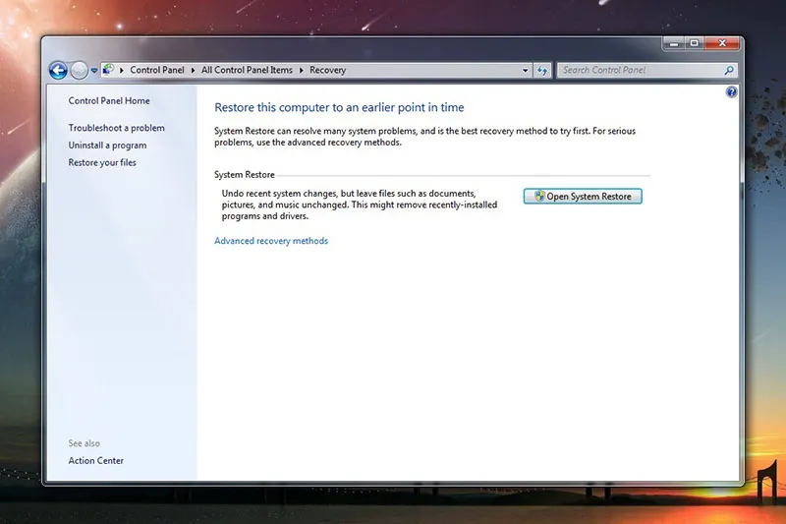Click the search magnifier icon
Viewport: 786px width, 524px height.
point(729,71)
